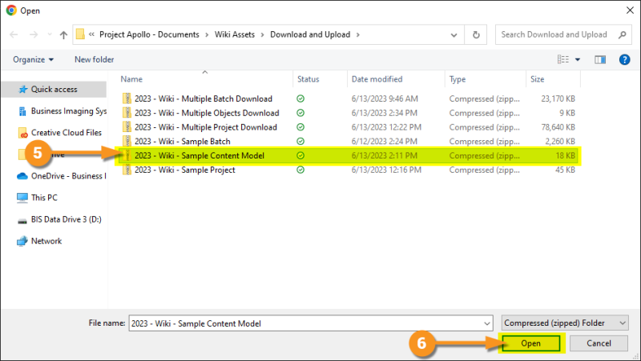
Task: Sort by the Name column header
Action: (131, 79)
